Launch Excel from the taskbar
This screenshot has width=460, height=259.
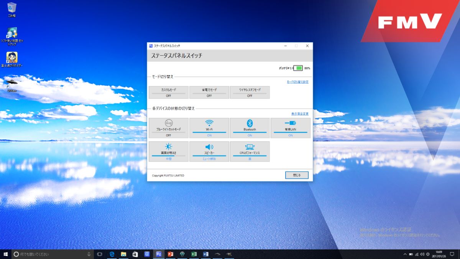[194, 254]
